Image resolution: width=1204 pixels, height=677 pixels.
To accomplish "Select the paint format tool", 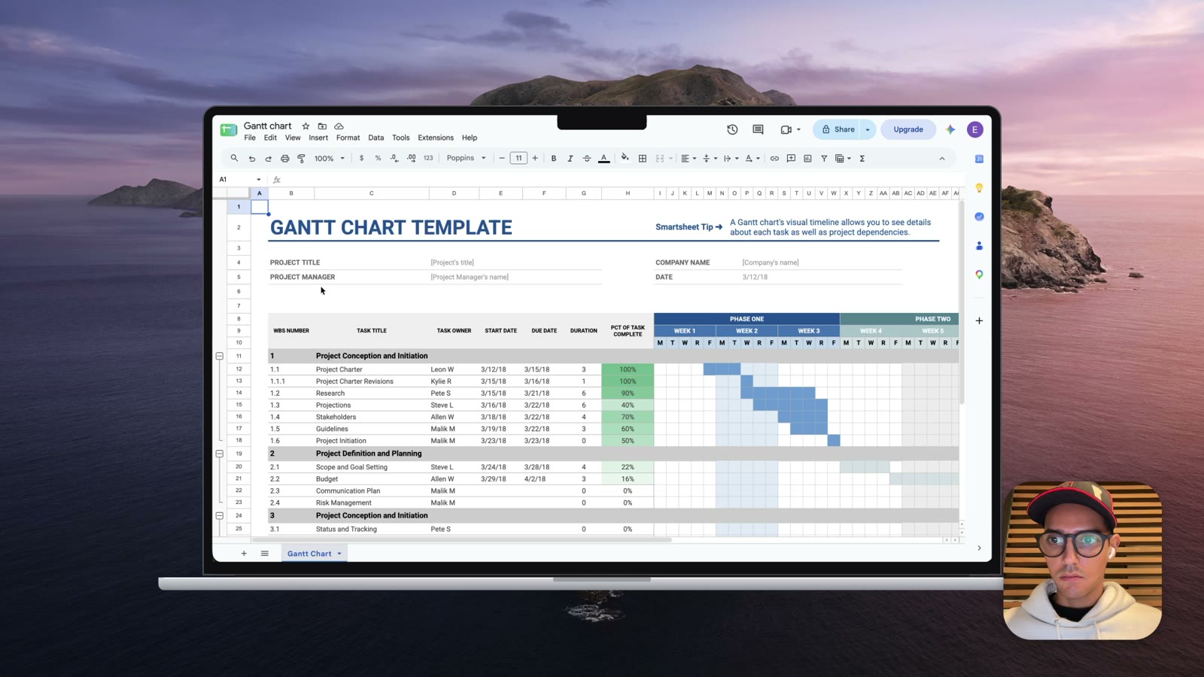I will click(x=301, y=159).
